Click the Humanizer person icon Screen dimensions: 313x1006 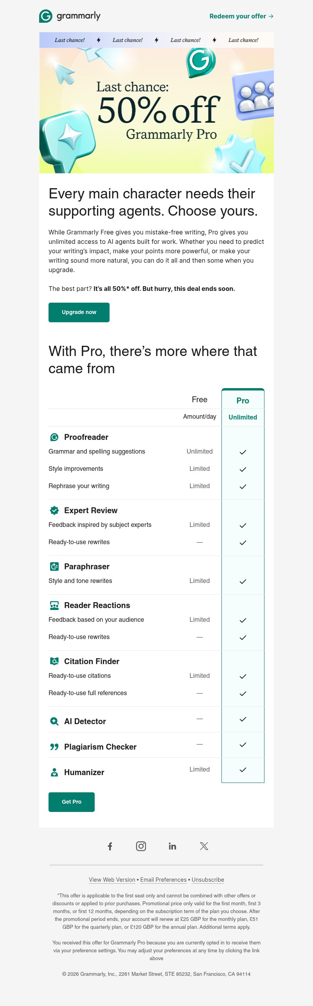tap(54, 772)
